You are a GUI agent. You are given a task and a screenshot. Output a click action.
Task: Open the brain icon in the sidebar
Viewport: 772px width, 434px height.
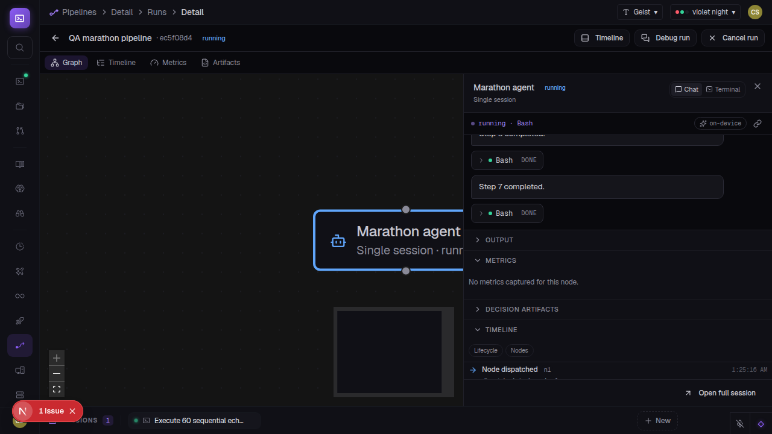pos(20,189)
